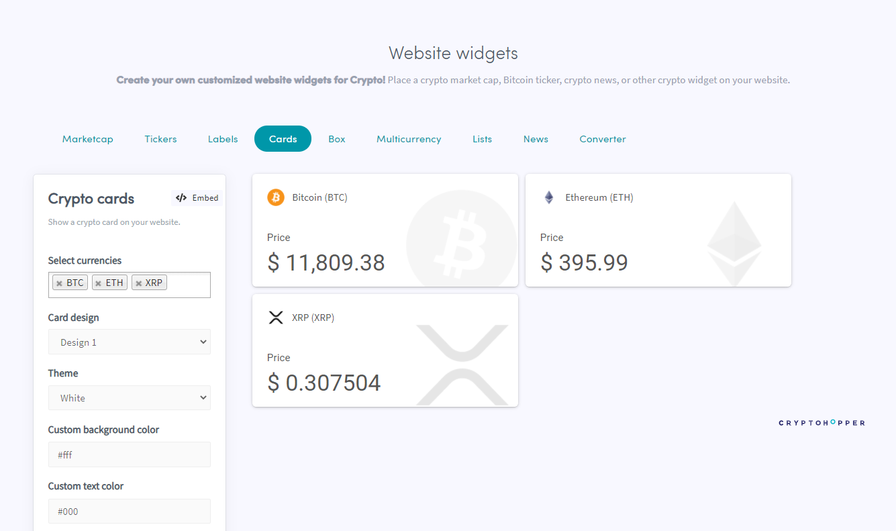Click the XRP logo icon
This screenshot has width=896, height=531.
click(276, 318)
